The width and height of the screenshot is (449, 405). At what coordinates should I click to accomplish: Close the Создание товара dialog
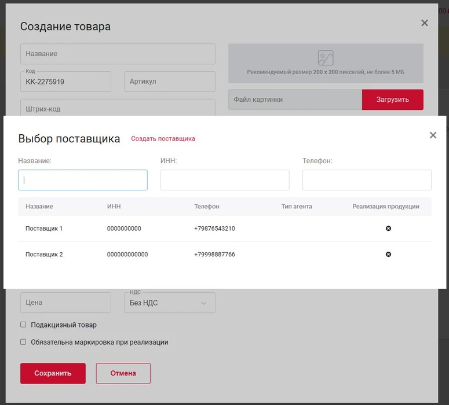coord(425,23)
